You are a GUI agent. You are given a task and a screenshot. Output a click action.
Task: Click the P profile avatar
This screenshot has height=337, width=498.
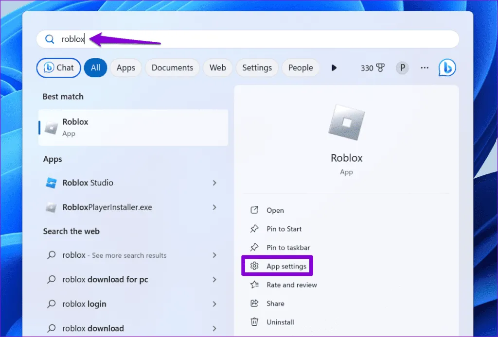tap(402, 68)
